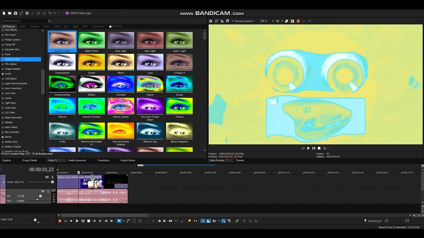Open video preview properties gear icon
Image resolution: width=424 pixels, height=238 pixels.
[211, 21]
